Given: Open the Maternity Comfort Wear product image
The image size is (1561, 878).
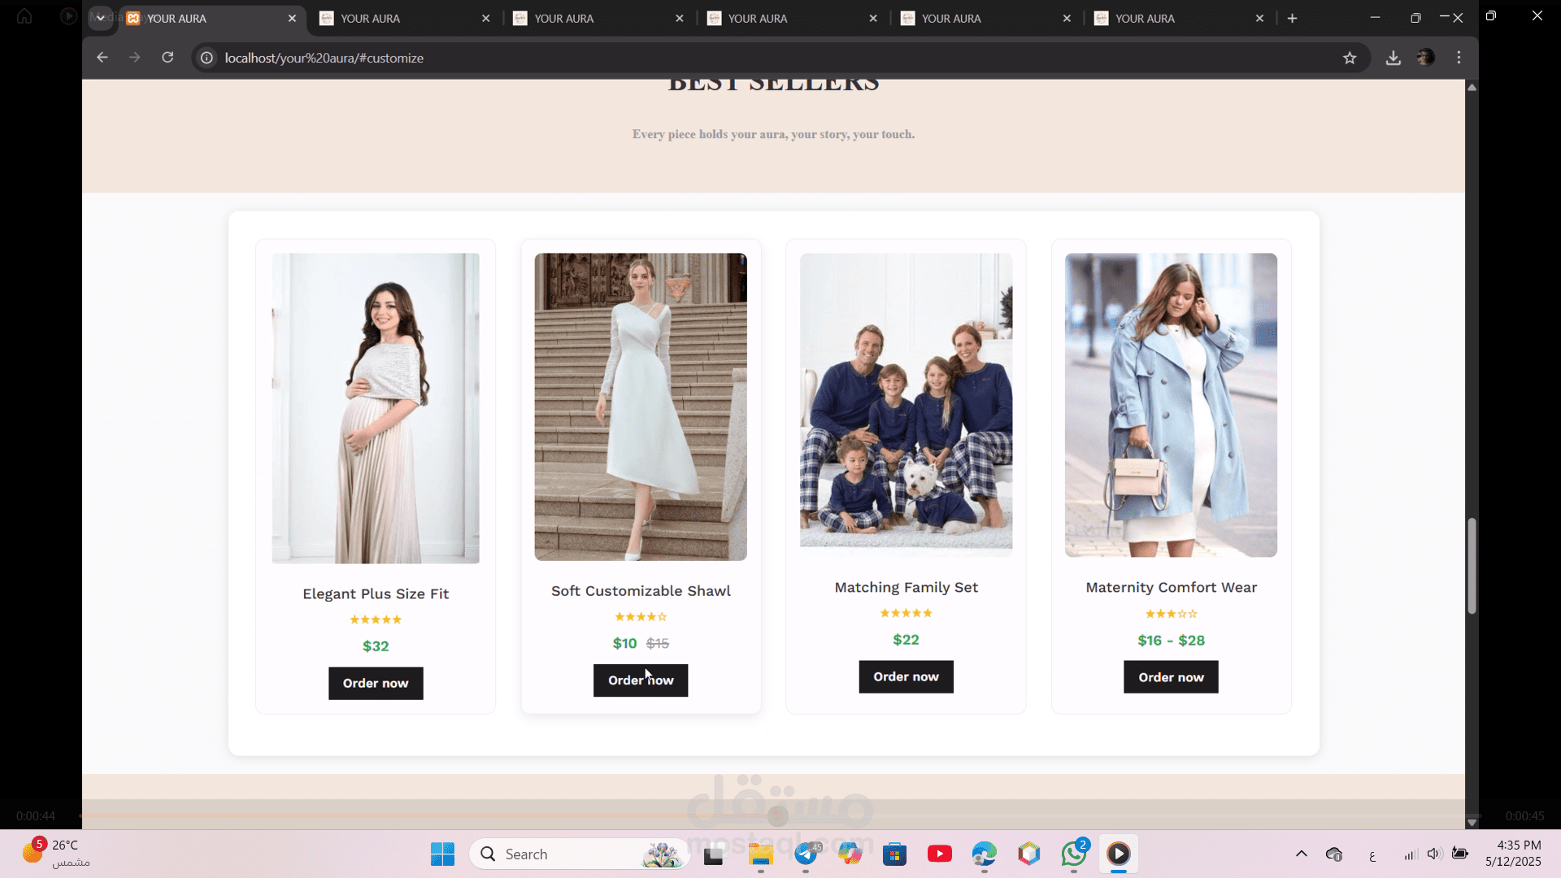Looking at the screenshot, I should 1171,405.
